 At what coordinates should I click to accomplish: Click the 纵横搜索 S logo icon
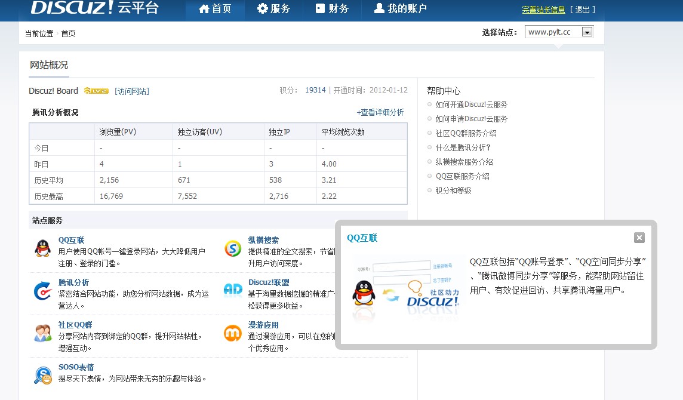233,248
